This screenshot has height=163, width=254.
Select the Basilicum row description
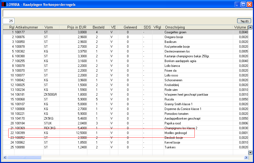coord(170,42)
